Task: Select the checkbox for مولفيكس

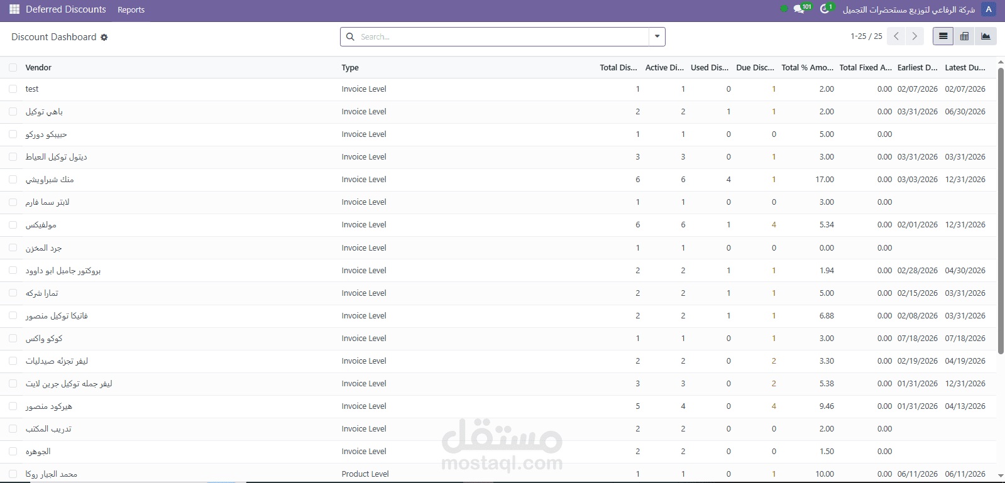Action: 13,224
